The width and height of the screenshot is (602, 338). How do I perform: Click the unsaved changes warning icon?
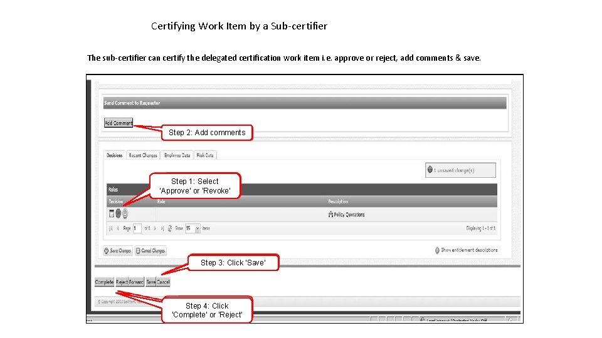click(430, 170)
